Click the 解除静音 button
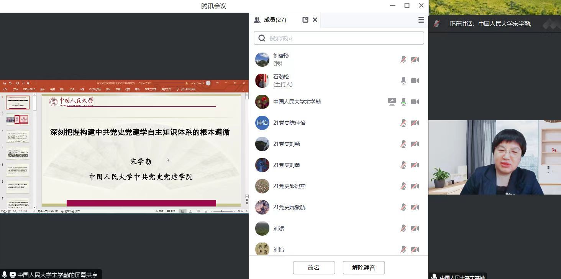 (364, 267)
